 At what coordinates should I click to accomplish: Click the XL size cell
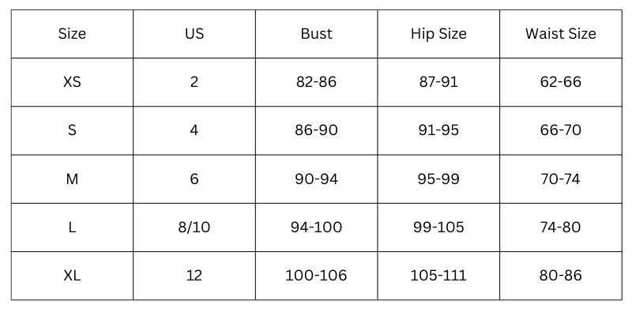[72, 276]
